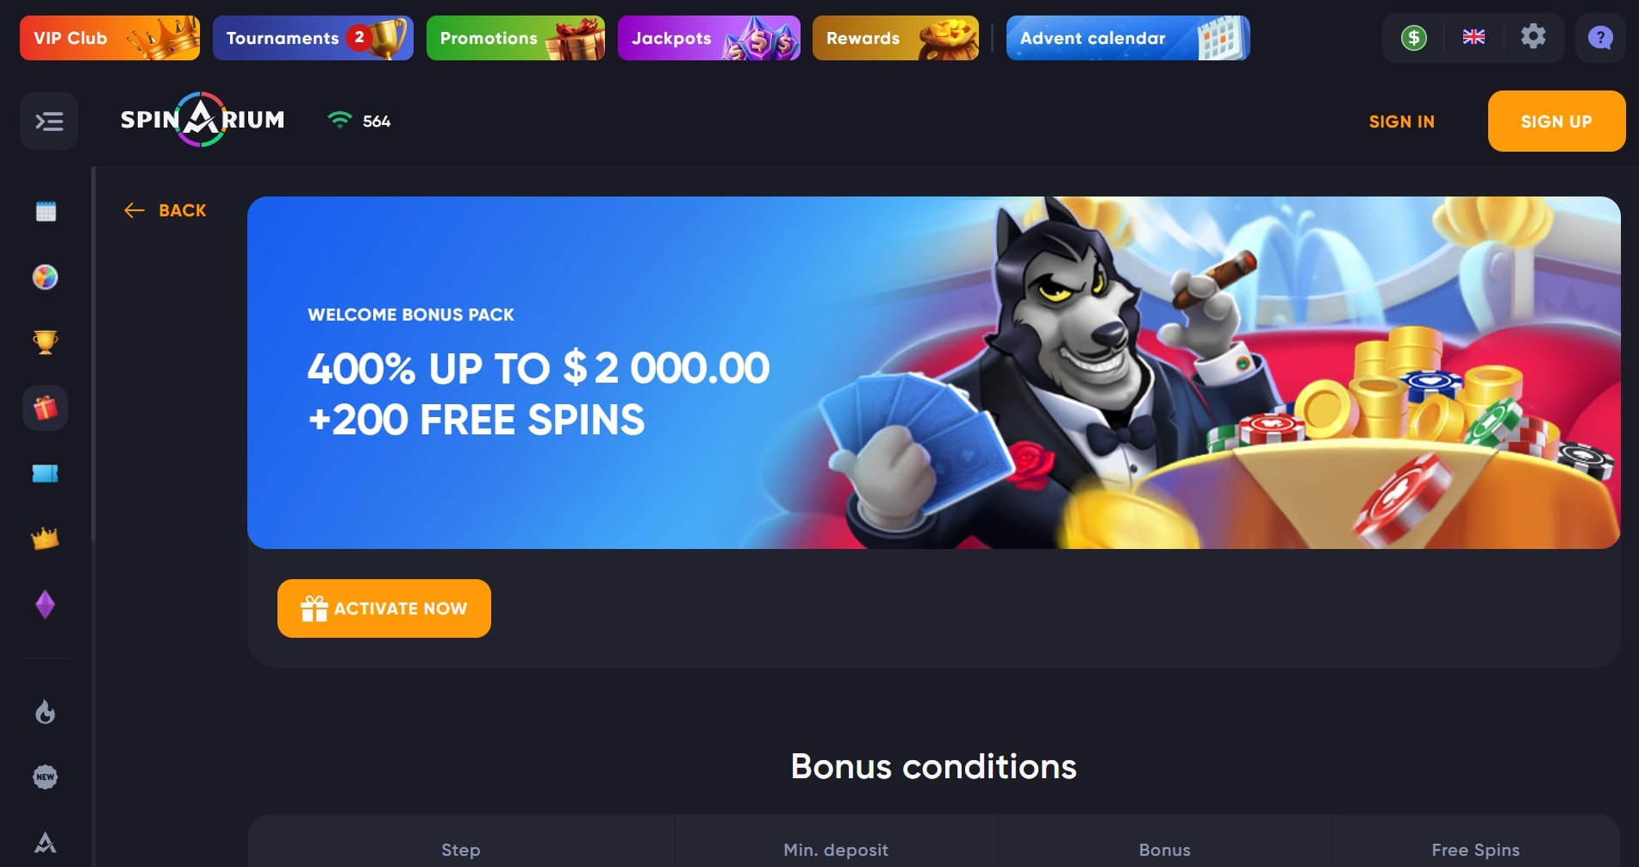This screenshot has height=867, width=1639.
Task: Open the trophy tournaments sidebar icon
Action: 45,342
